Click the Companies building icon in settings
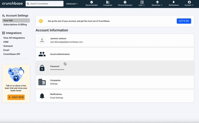This screenshot has width=199, height=123. tap(42, 82)
